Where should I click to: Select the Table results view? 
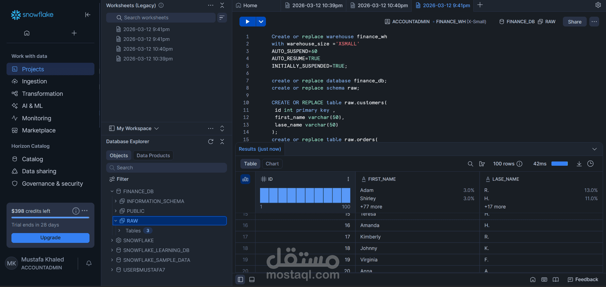point(250,164)
